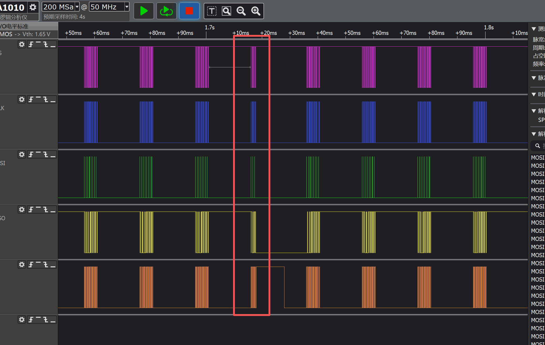The image size is (545, 345).
Task: Open the 200 MSa sample depth dropdown
Action: pyautogui.click(x=77, y=7)
